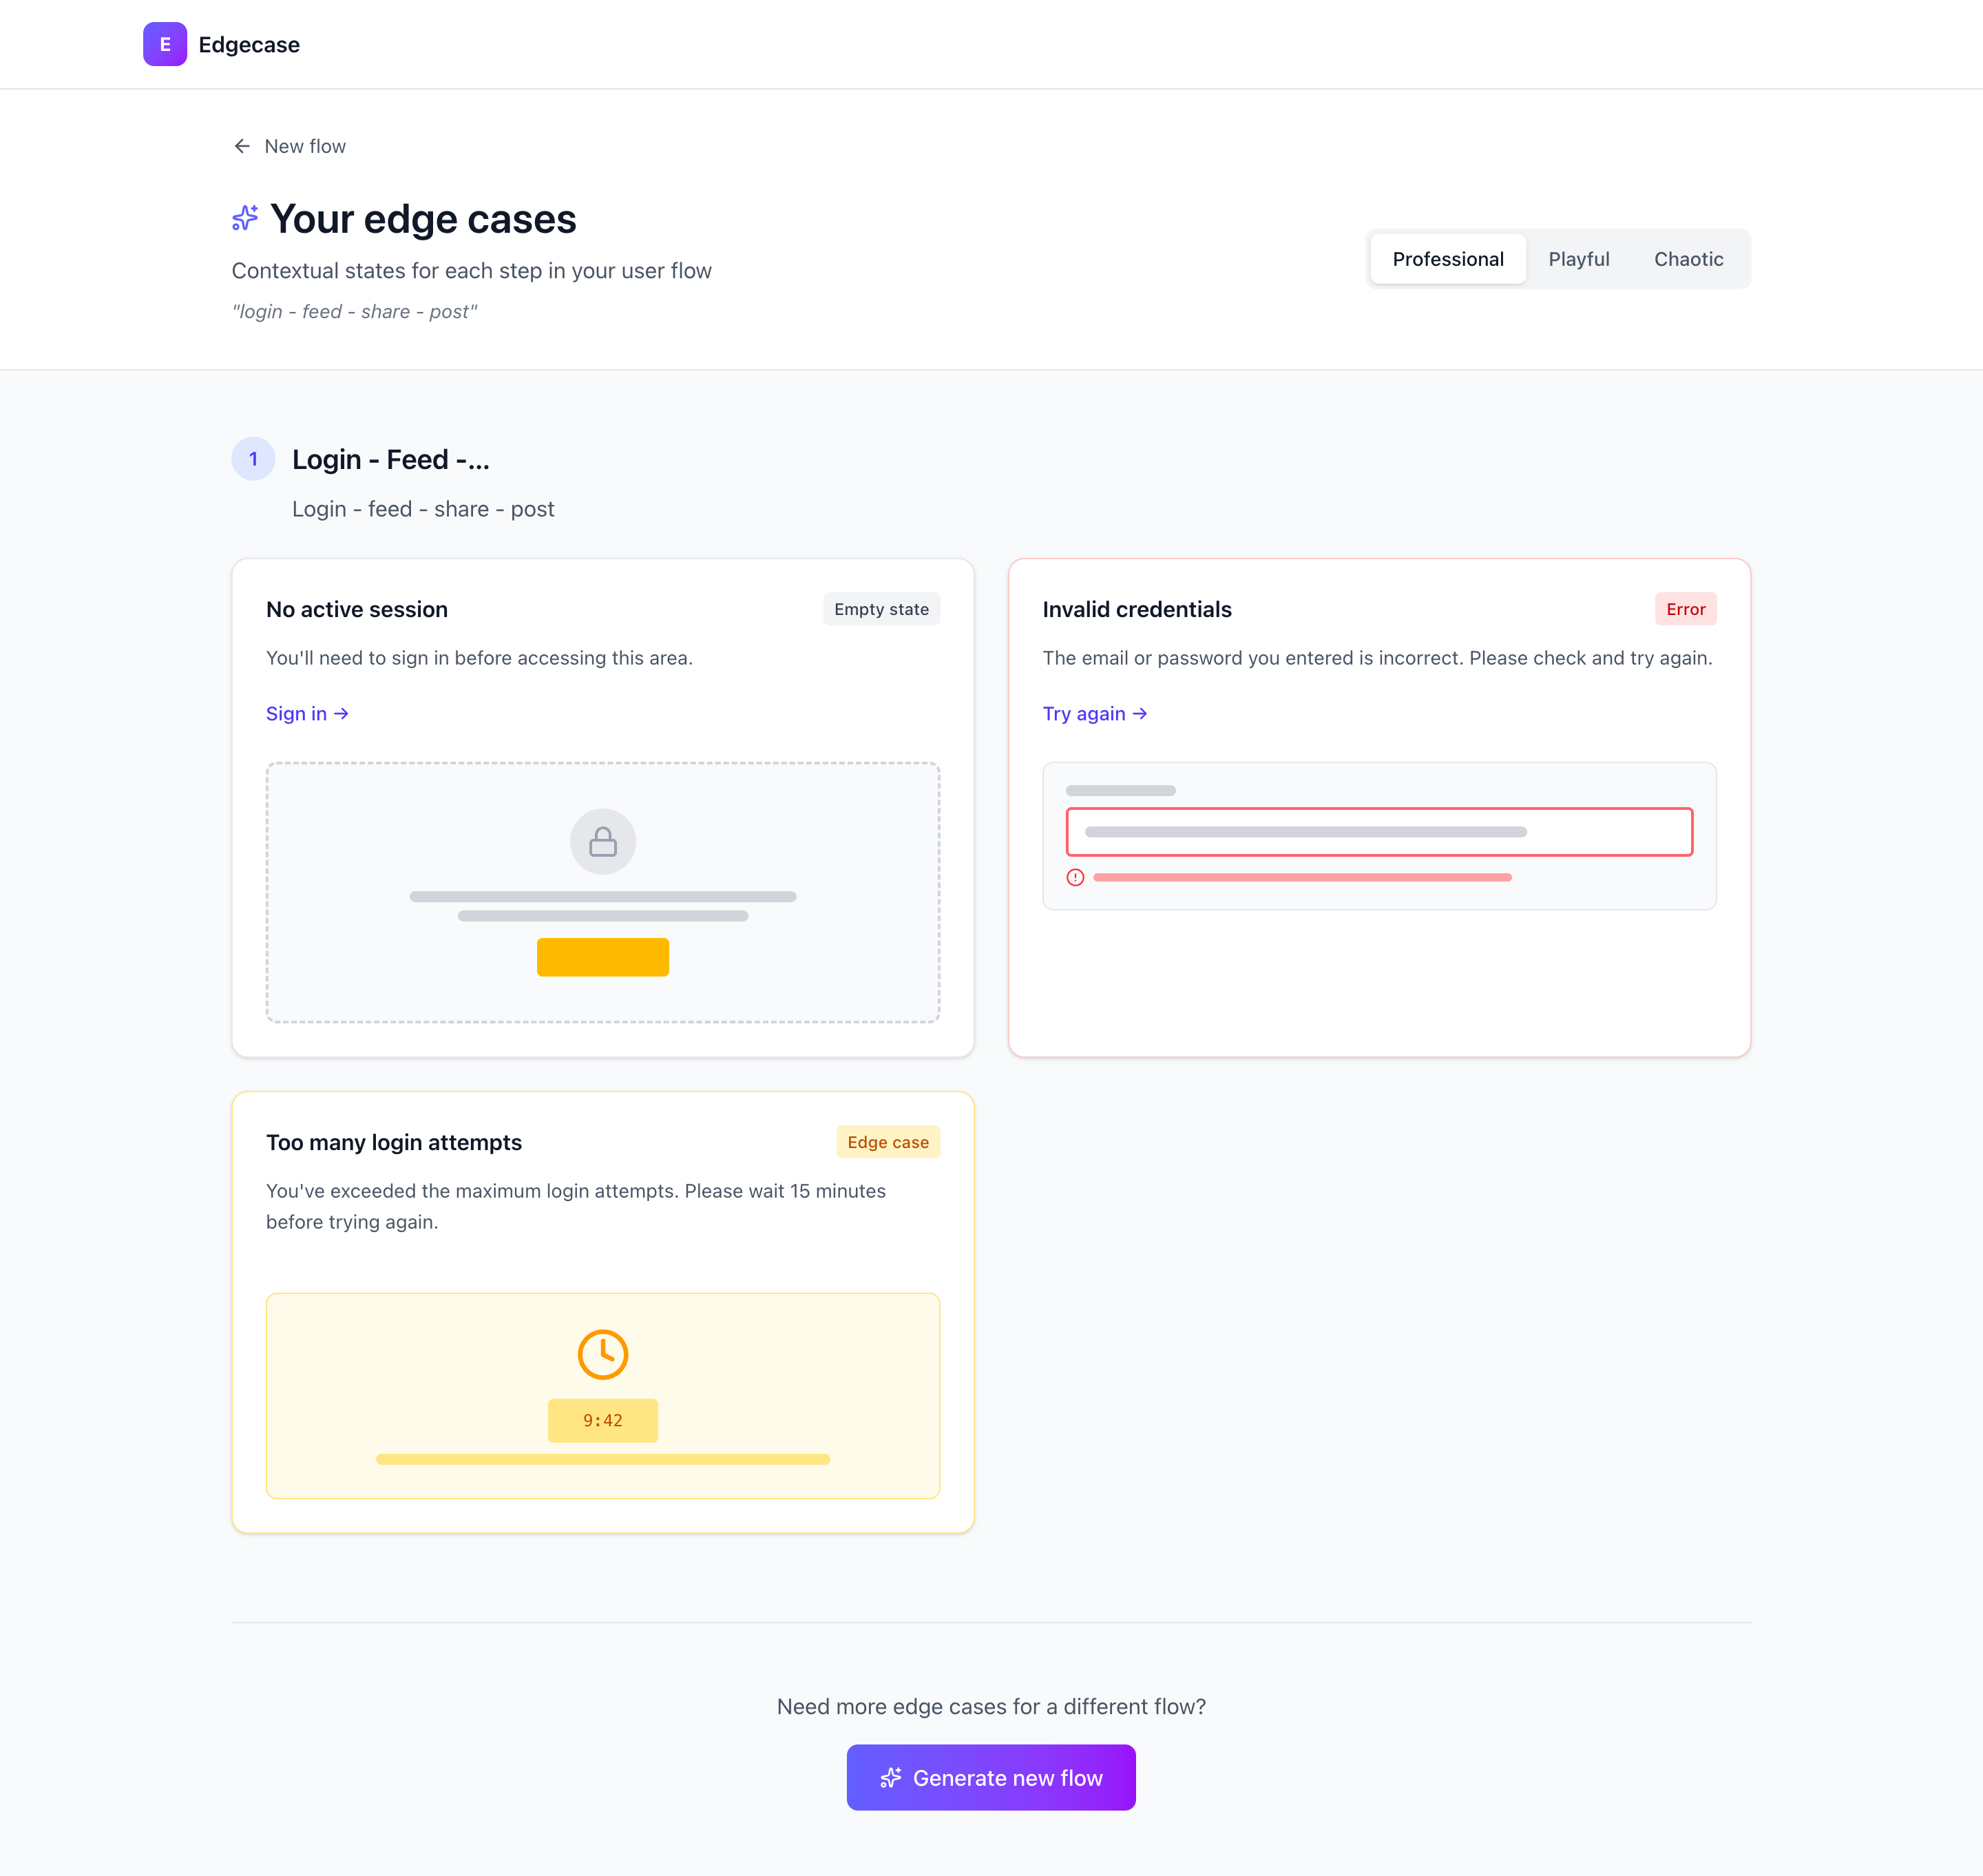The image size is (1983, 1876).
Task: Click the dashed empty state preview box
Action: point(603,892)
